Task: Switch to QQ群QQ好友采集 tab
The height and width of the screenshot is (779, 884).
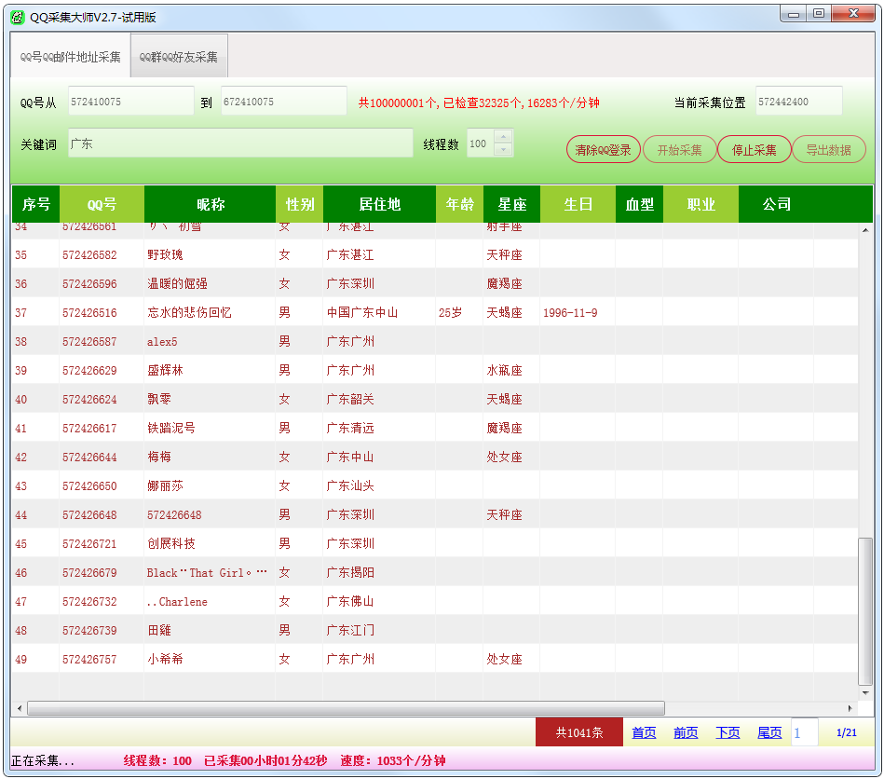Action: pyautogui.click(x=179, y=57)
